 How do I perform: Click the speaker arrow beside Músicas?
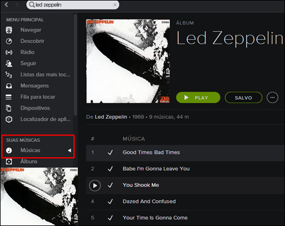(x=70, y=150)
